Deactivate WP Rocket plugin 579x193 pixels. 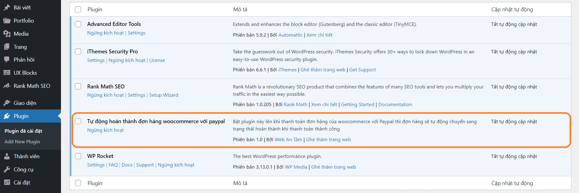pos(176,165)
